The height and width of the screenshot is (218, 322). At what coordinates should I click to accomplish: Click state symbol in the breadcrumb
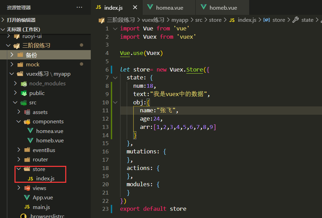[307, 20]
